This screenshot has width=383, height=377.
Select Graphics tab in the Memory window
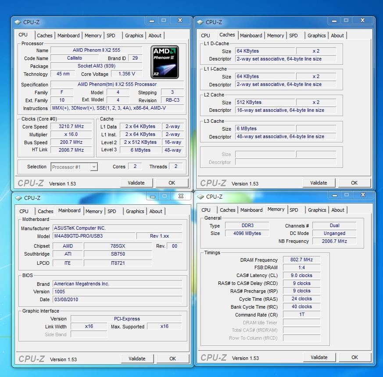(x=317, y=210)
